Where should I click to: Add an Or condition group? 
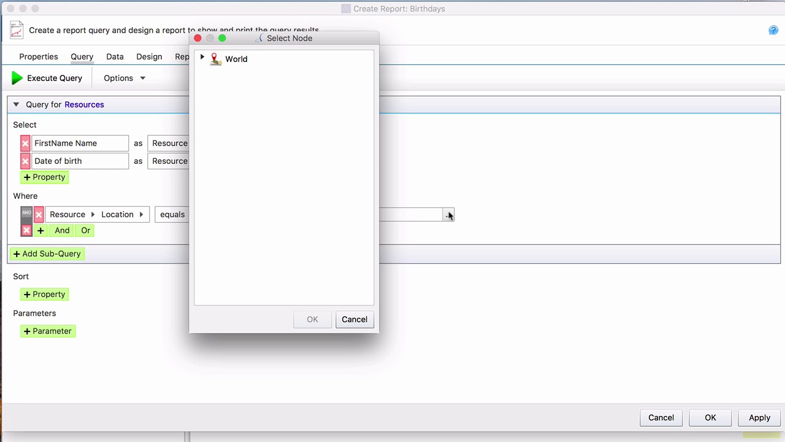(85, 230)
